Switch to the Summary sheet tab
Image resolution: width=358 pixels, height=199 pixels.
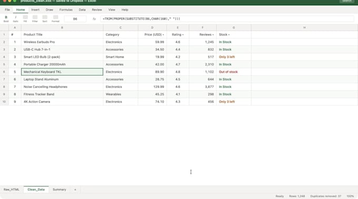click(59, 190)
